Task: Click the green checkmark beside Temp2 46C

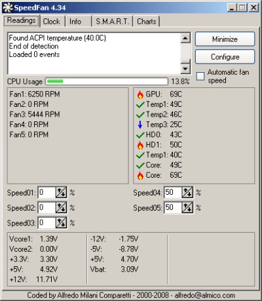Action: click(x=140, y=115)
